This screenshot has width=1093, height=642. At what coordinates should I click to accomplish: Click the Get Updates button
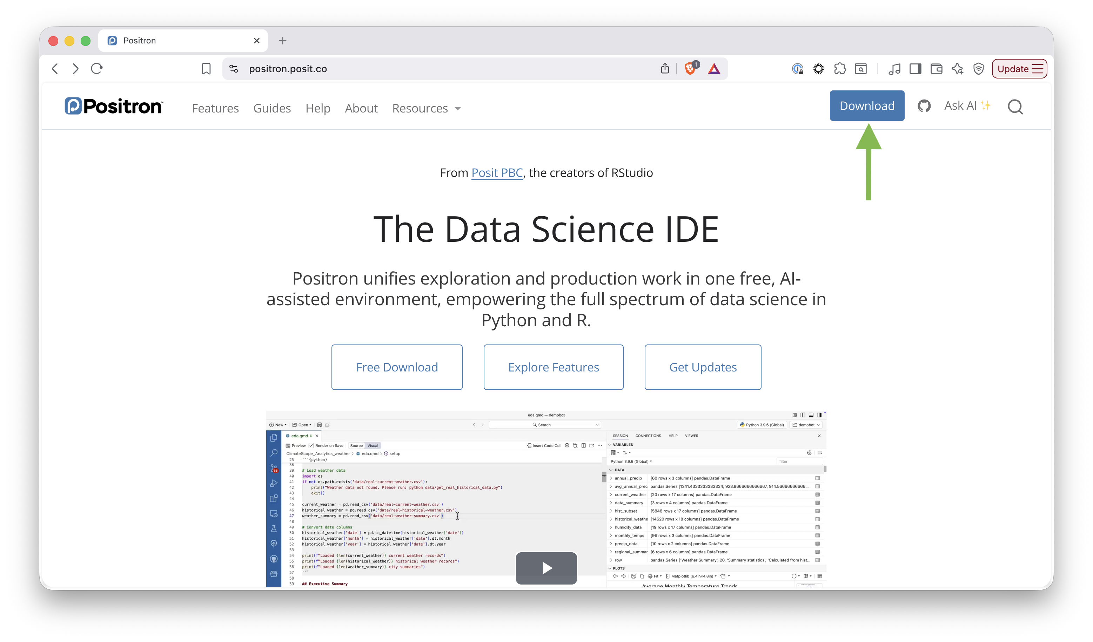703,367
